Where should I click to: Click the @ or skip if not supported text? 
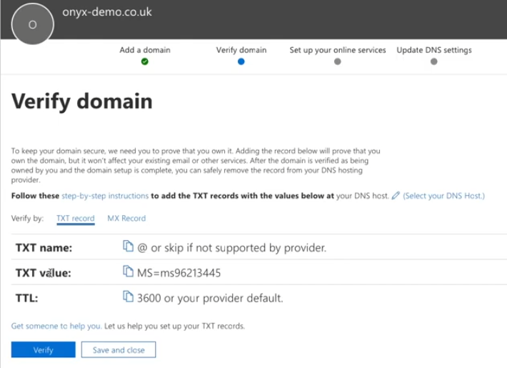click(x=232, y=248)
